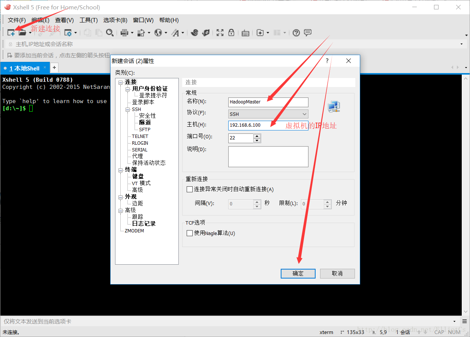The height and width of the screenshot is (337, 470).
Task: Close the 新建会话属性 dialog
Action: (x=349, y=61)
